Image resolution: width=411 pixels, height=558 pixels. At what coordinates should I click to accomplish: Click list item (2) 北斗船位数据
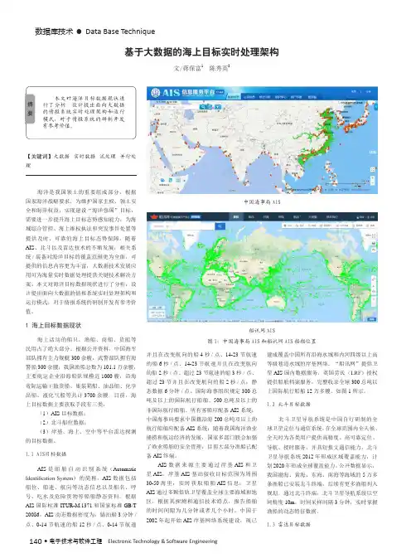point(63,422)
